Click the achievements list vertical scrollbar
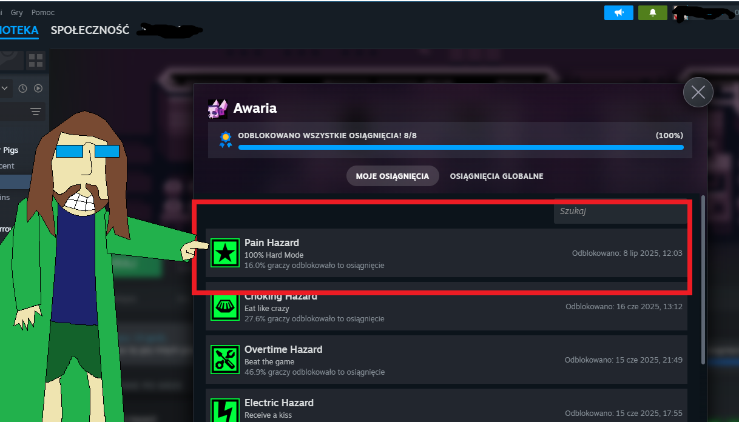This screenshot has height=422, width=739. (x=703, y=279)
